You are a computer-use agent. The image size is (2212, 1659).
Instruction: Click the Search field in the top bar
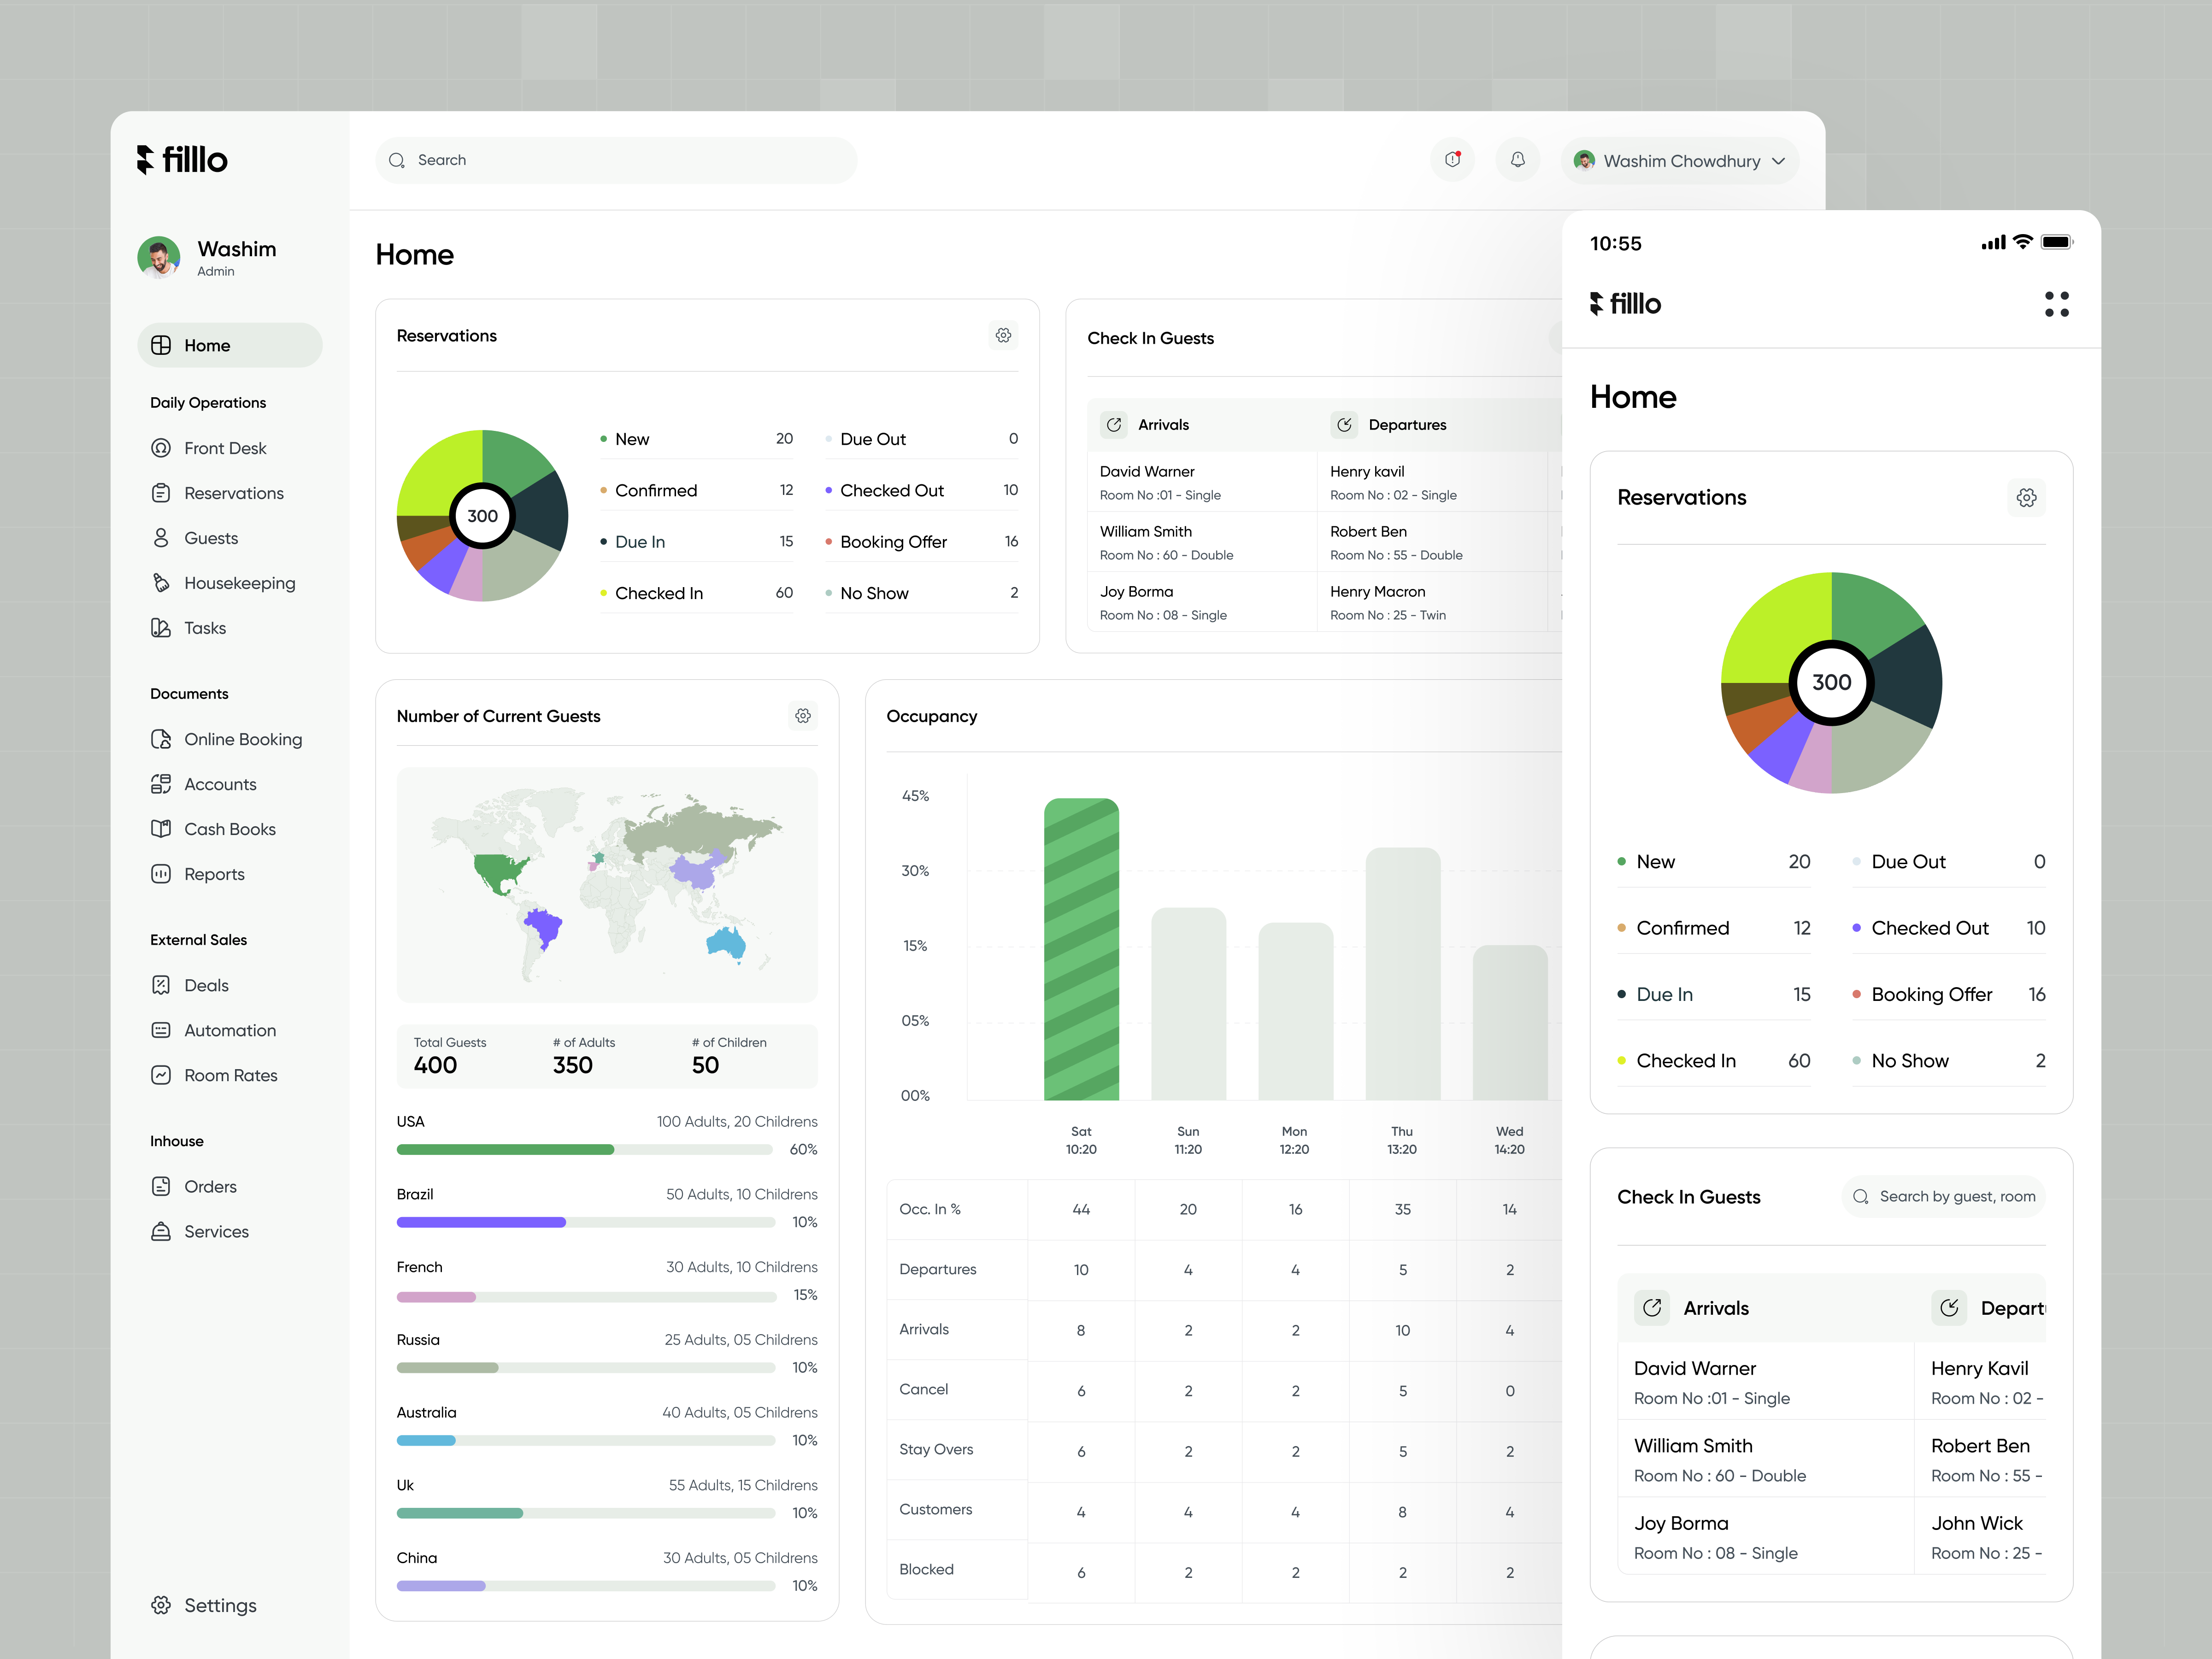[x=616, y=160]
